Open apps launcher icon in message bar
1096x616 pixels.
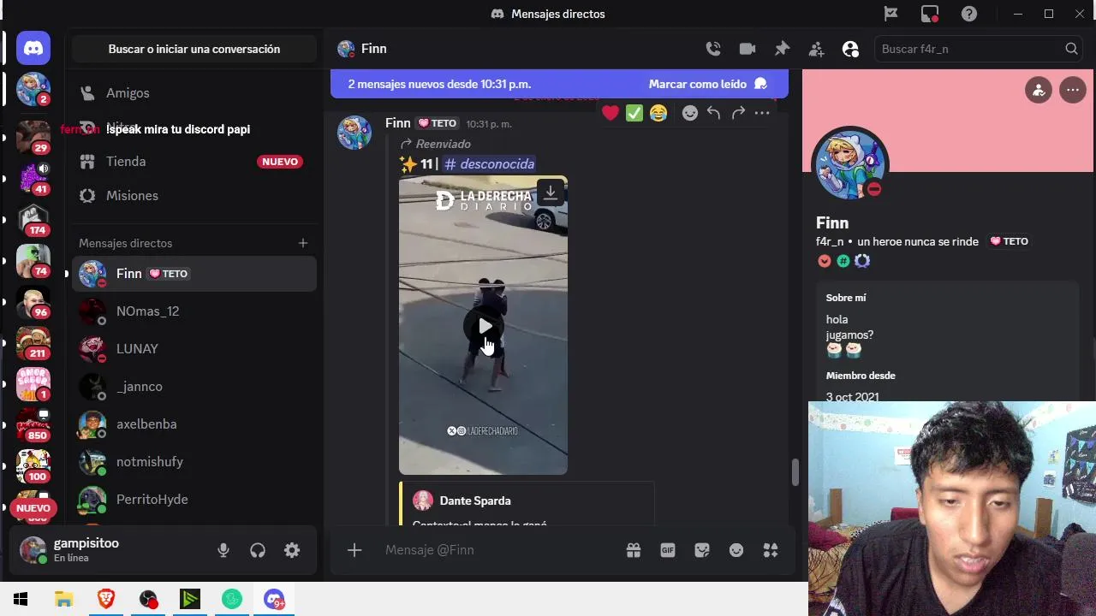771,550
